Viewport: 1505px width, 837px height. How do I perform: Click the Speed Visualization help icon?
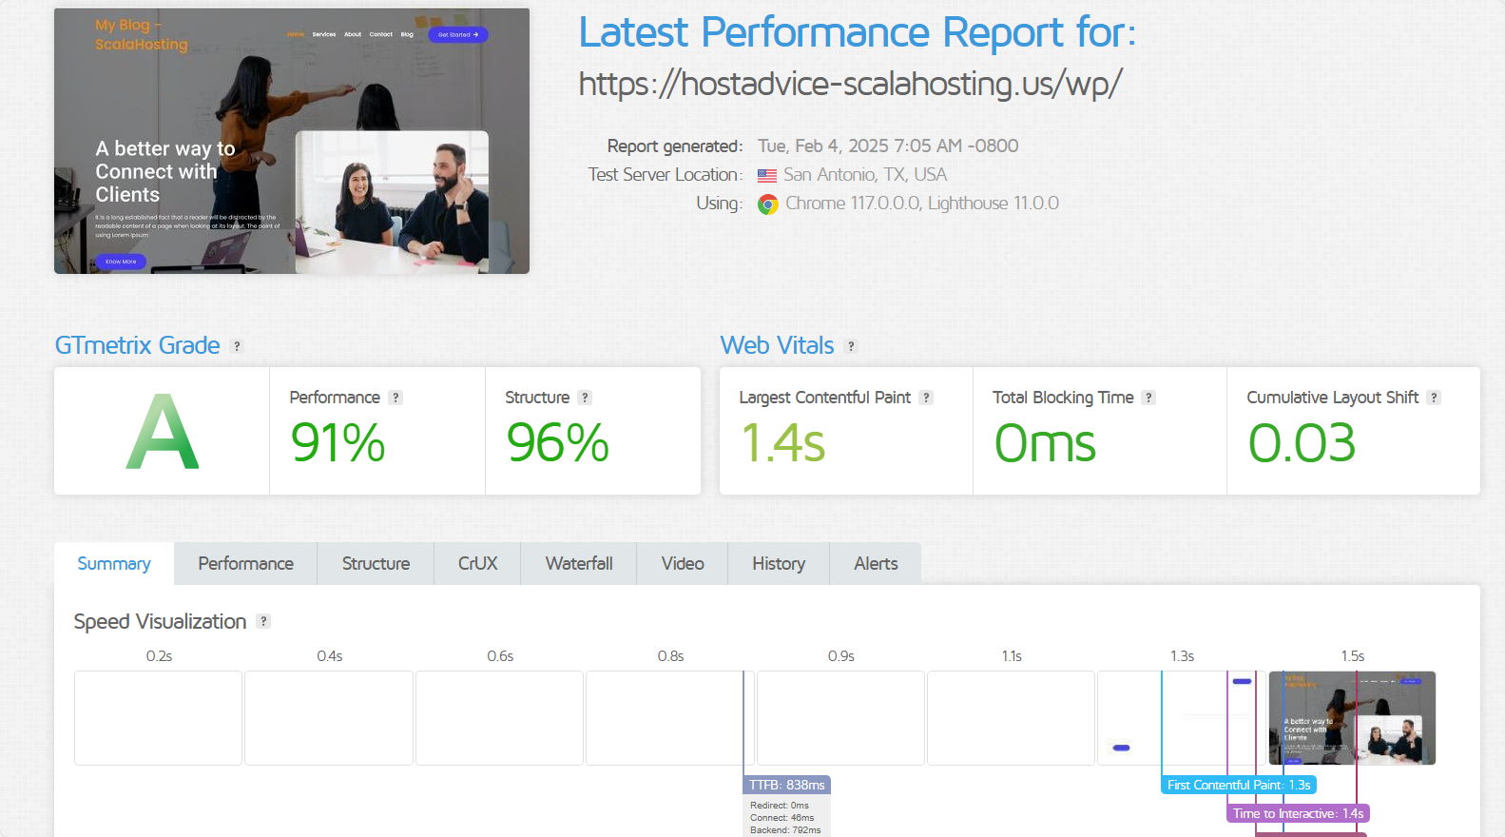264,621
